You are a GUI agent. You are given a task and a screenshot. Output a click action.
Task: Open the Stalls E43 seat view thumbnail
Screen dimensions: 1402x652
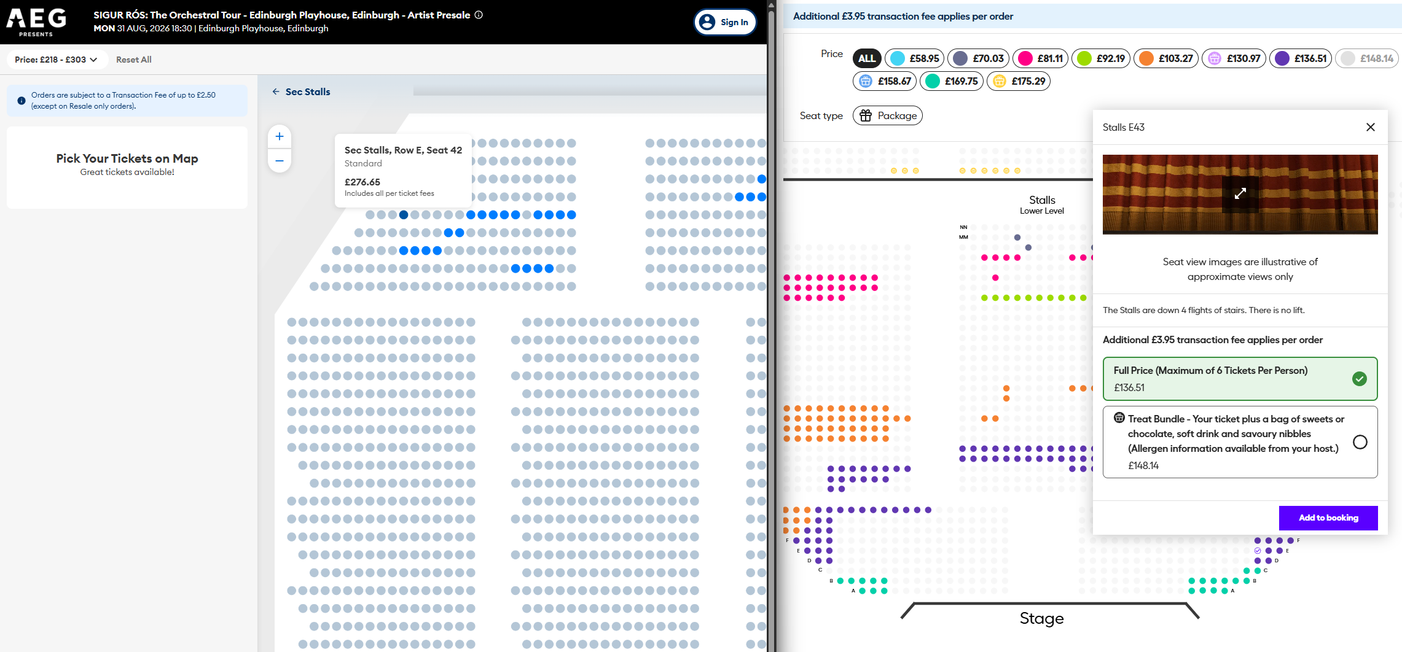click(x=1240, y=194)
